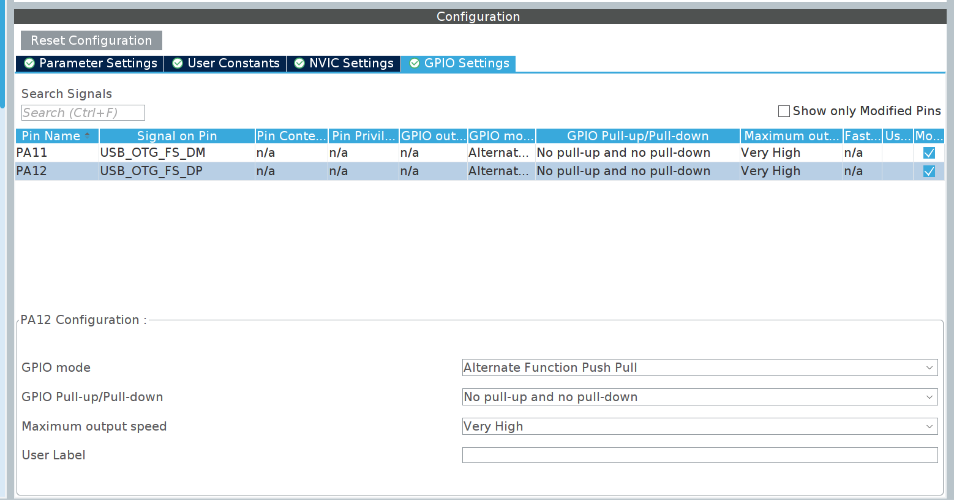The height and width of the screenshot is (501, 954).
Task: Click the GPIO Pull-up/Pull-down dropdown arrow
Action: (x=930, y=397)
